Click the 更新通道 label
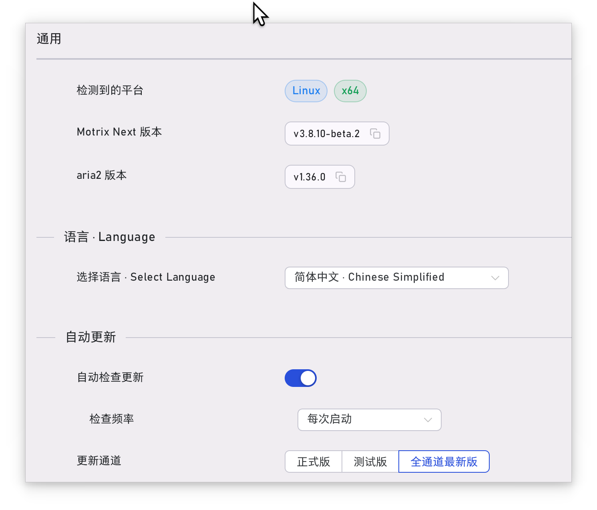The height and width of the screenshot is (510, 597). 99,461
